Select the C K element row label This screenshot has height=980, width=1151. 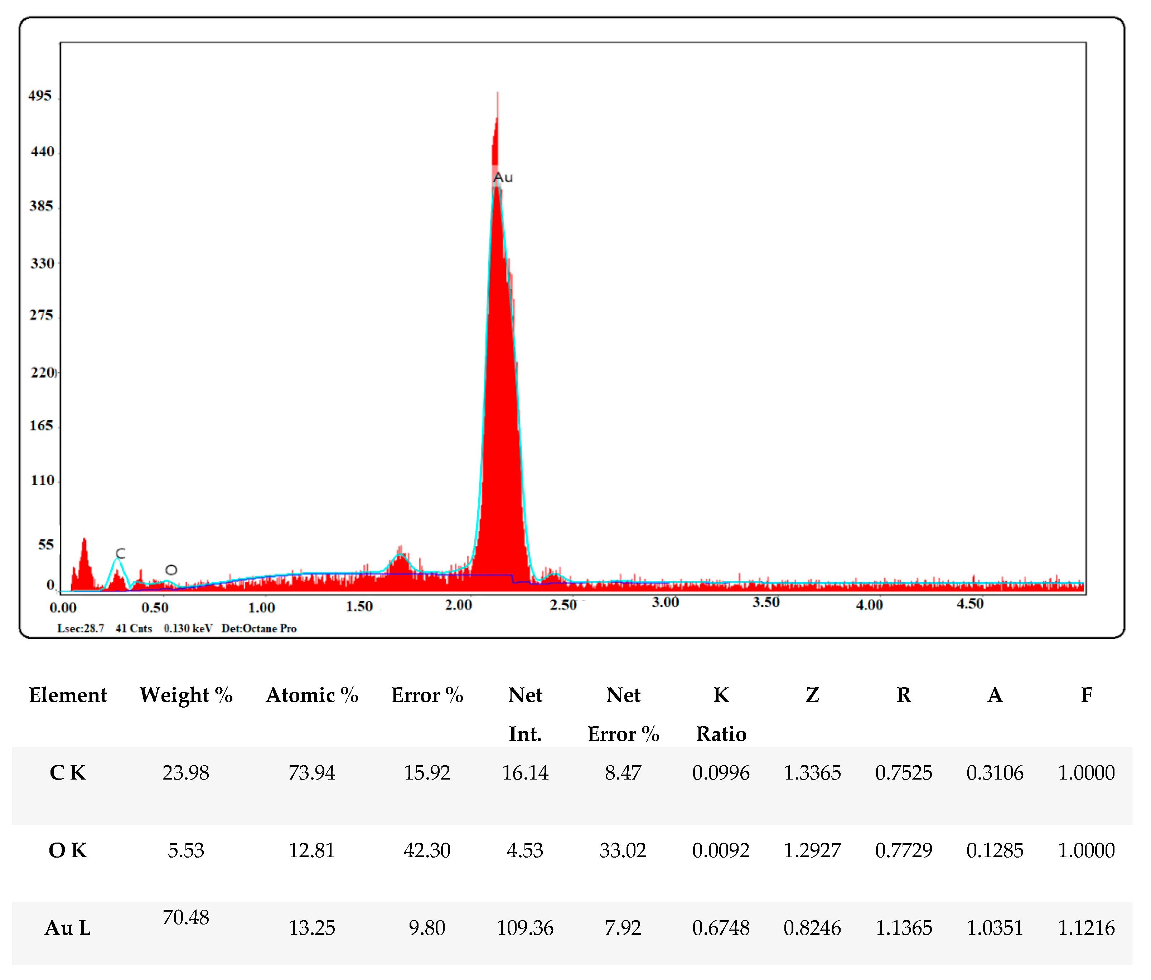(68, 773)
